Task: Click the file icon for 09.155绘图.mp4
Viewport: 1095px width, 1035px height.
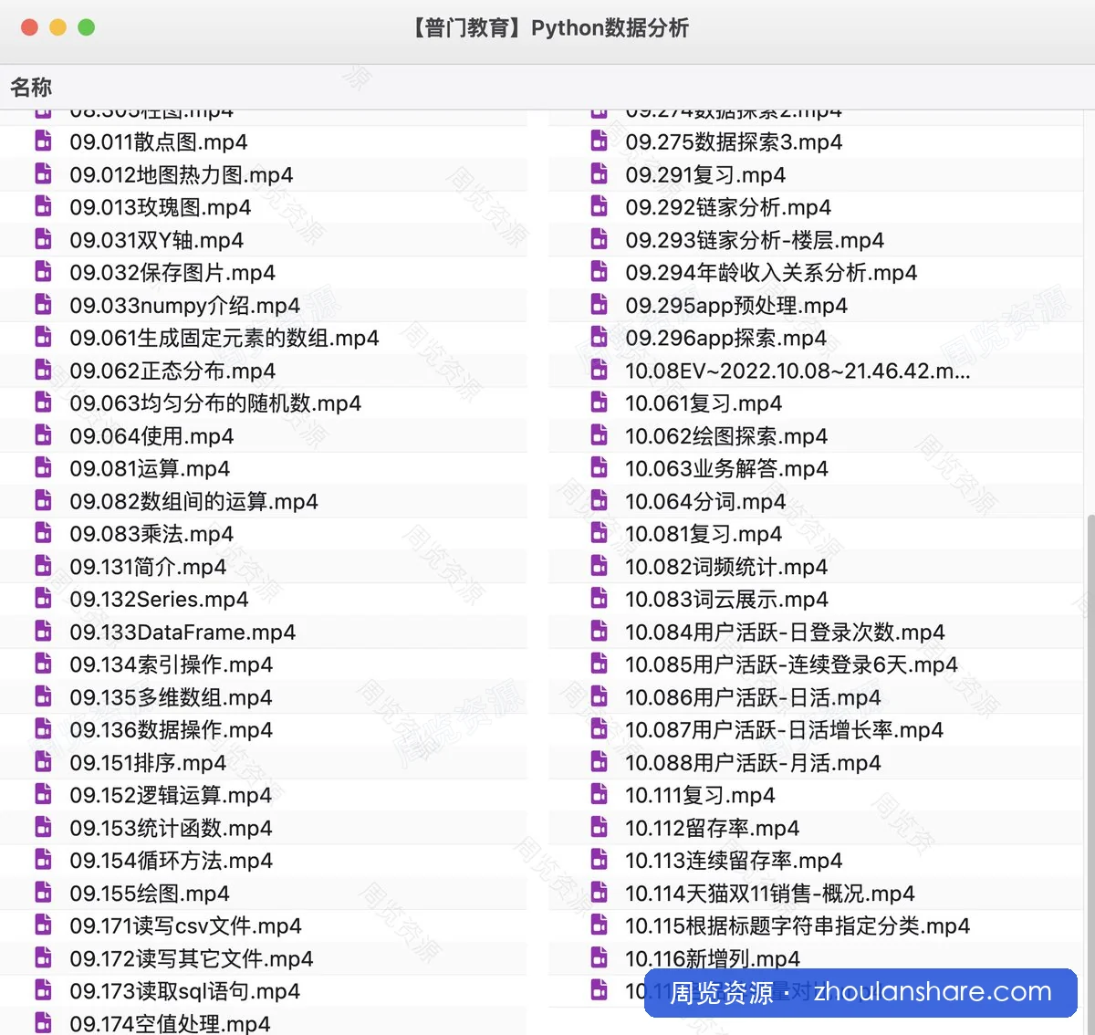Action: coord(43,894)
